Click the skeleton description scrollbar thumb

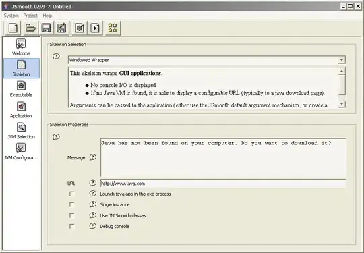pos(342,85)
